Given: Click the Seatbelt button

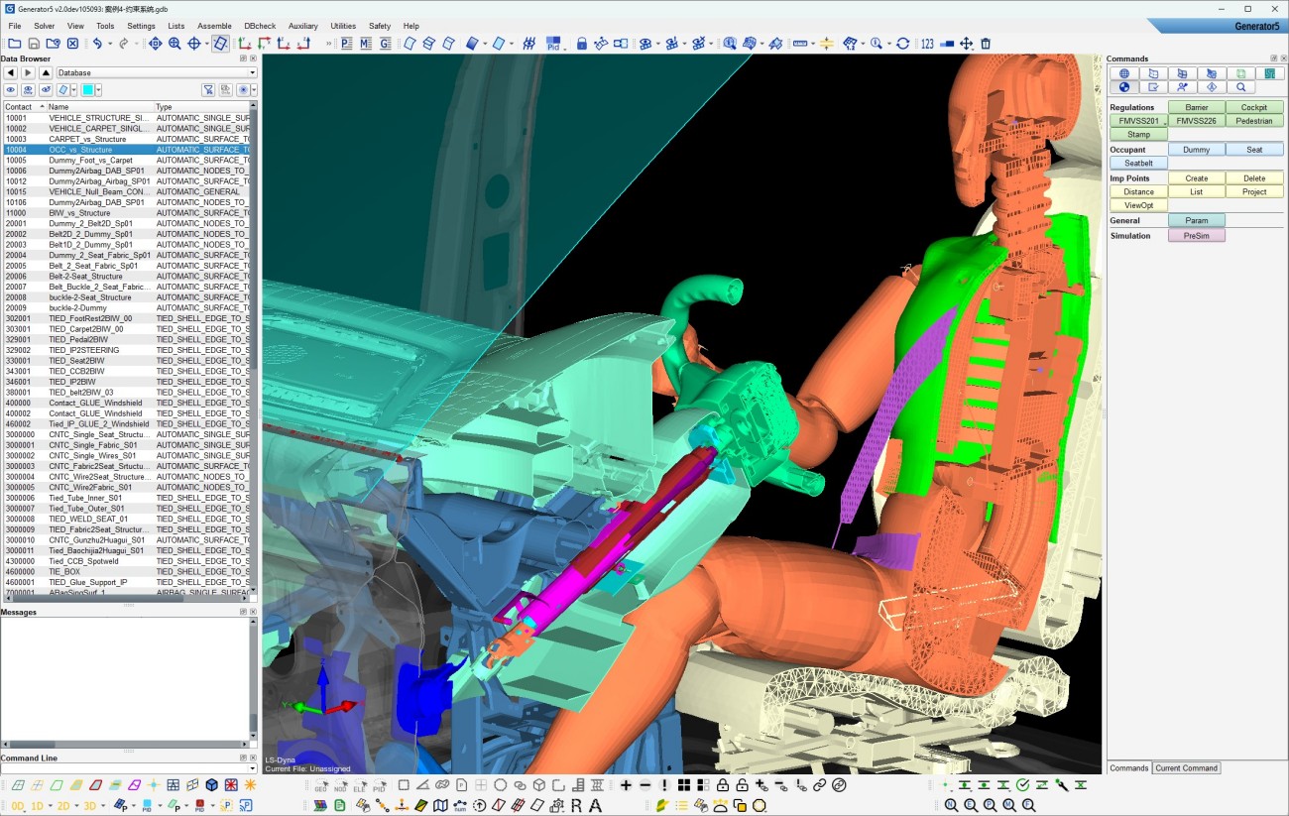Looking at the screenshot, I should tap(1138, 163).
